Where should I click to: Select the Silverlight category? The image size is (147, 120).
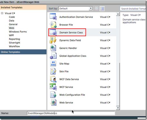click(15, 43)
